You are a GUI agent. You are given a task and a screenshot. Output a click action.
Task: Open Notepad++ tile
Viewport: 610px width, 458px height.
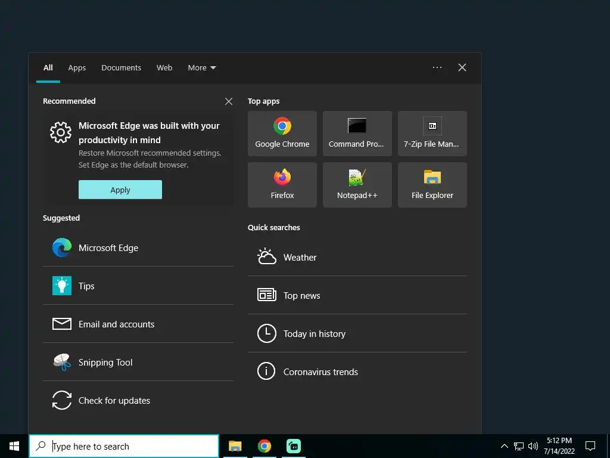click(357, 185)
